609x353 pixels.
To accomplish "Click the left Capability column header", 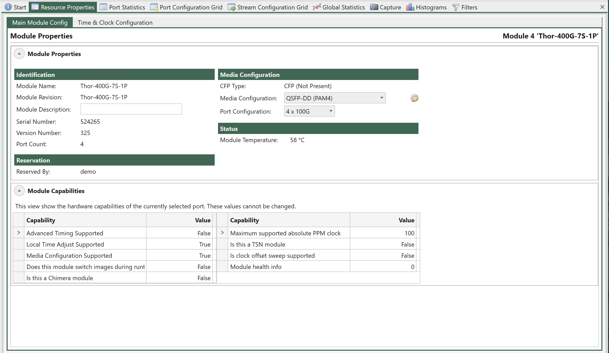I will pyautogui.click(x=85, y=220).
